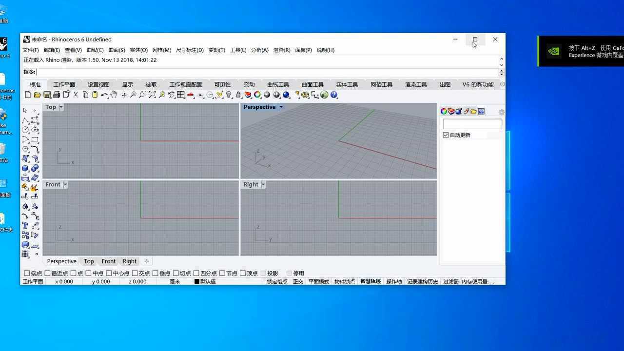Toggle 锁定格点 in the status bar

(277, 282)
